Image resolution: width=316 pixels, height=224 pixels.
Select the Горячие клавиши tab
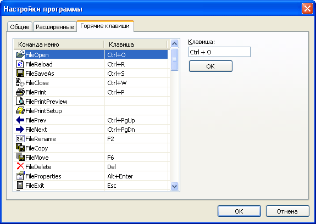pyautogui.click(x=105, y=26)
